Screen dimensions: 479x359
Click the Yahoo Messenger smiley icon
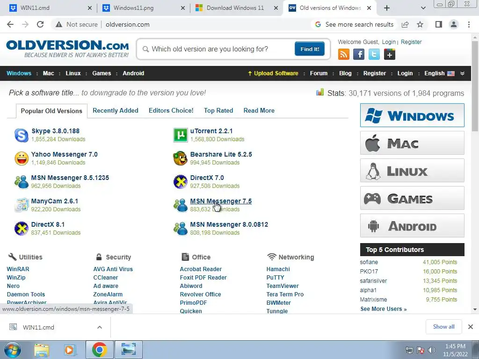pos(22,158)
